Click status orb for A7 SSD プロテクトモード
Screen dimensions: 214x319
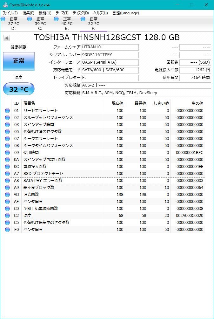[7, 174]
